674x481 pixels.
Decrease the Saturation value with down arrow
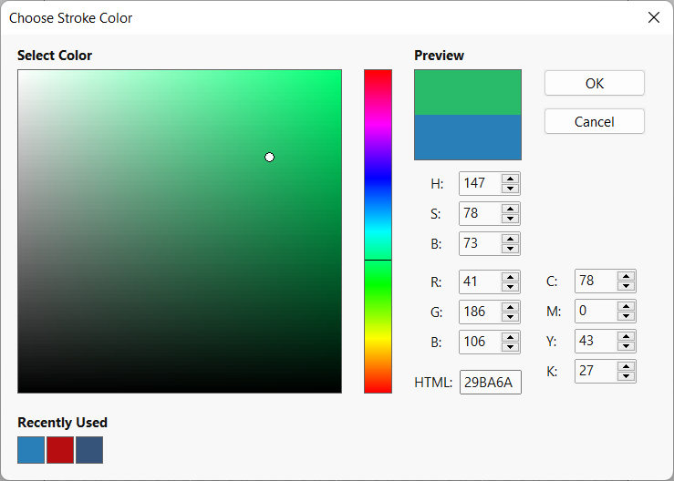coord(511,219)
